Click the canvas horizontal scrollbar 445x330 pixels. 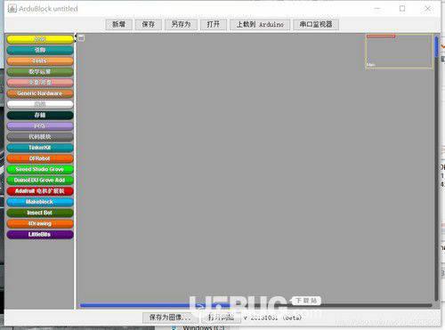click(255, 305)
